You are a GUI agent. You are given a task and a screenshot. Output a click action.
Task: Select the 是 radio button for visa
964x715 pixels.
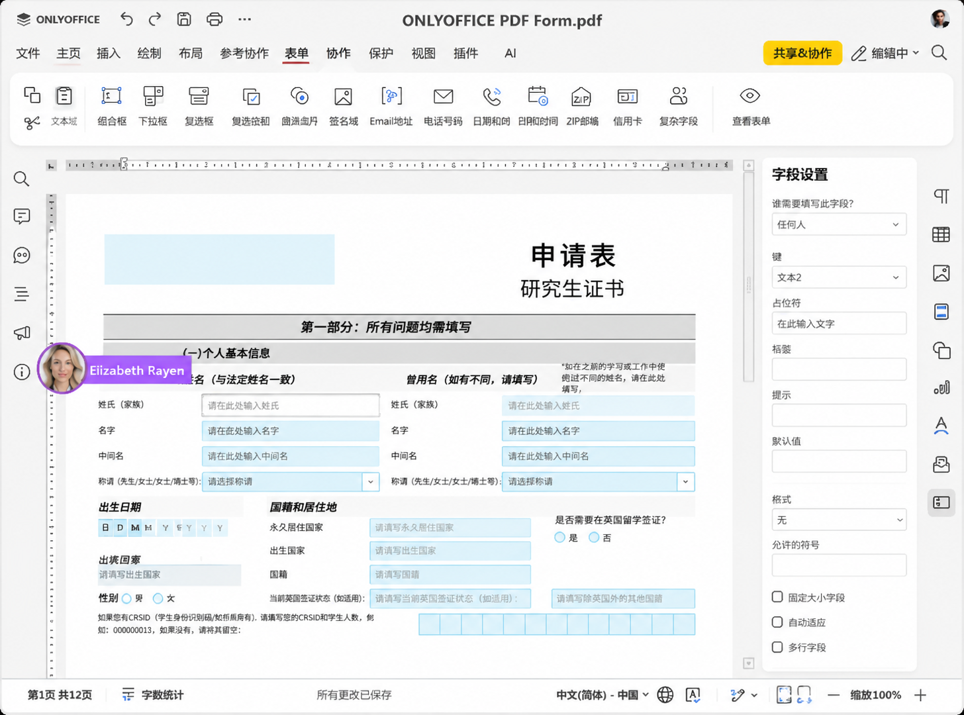point(560,538)
